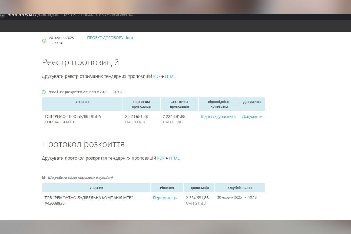
Task: Open the ПРОЕКТ ДОГОВОРУ.docx document
Action: pyautogui.click(x=110, y=38)
